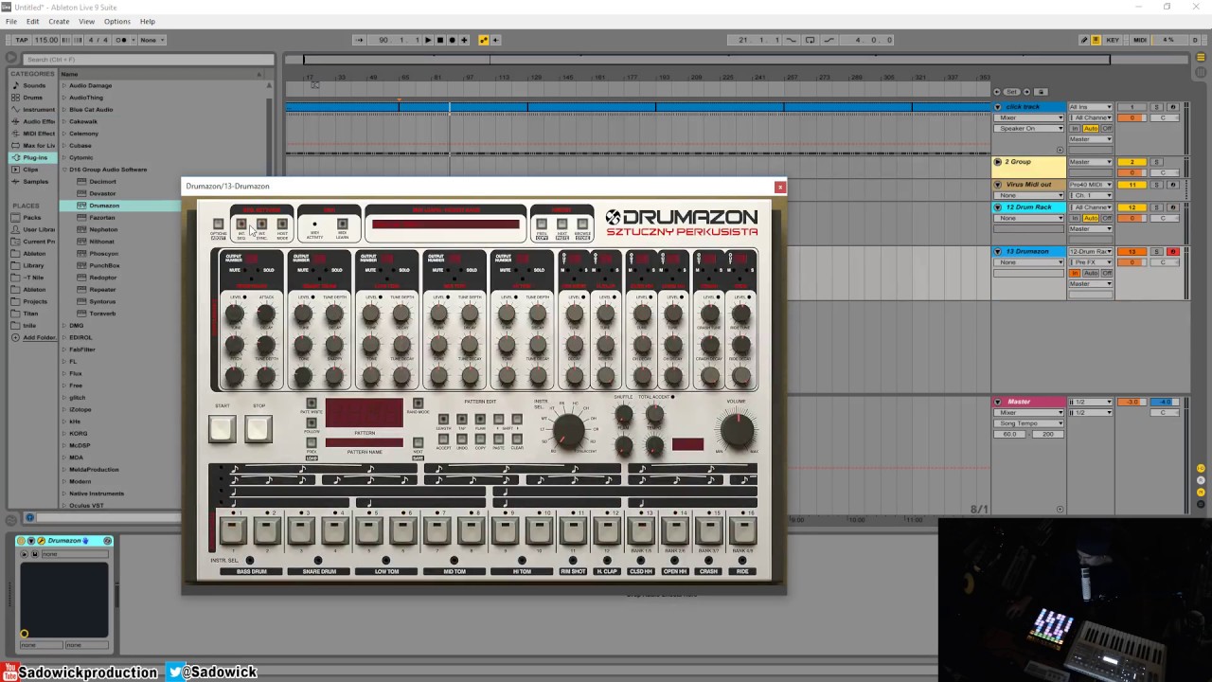
Task: Click the MIDI map mode button
Action: 1140,40
